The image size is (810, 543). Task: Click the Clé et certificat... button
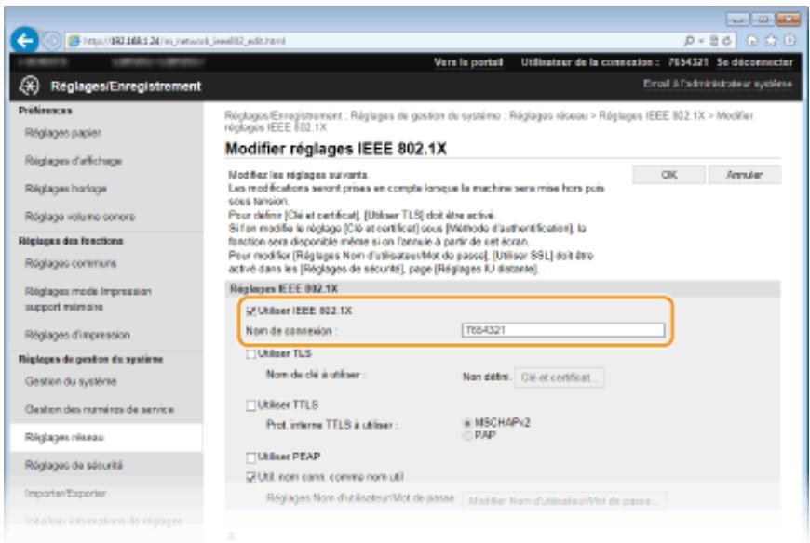point(559,377)
